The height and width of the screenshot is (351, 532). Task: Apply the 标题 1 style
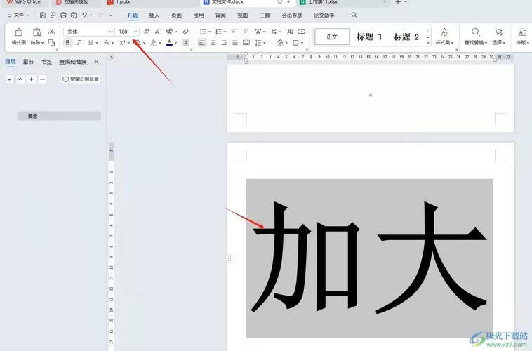[x=369, y=37]
